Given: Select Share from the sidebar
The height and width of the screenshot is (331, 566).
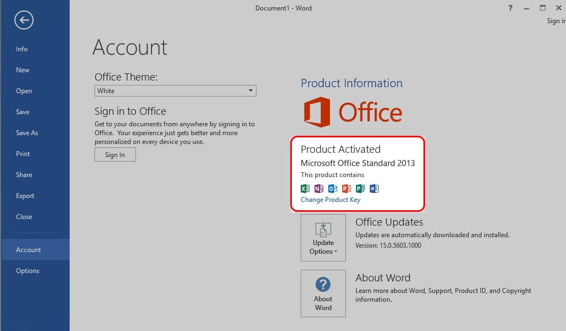Looking at the screenshot, I should point(24,175).
